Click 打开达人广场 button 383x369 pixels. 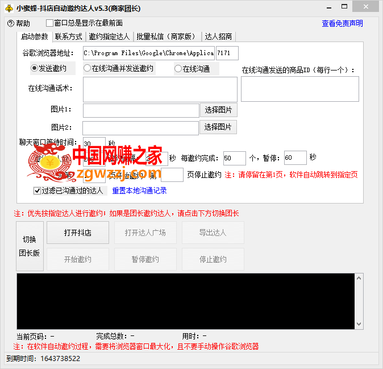pos(145,233)
